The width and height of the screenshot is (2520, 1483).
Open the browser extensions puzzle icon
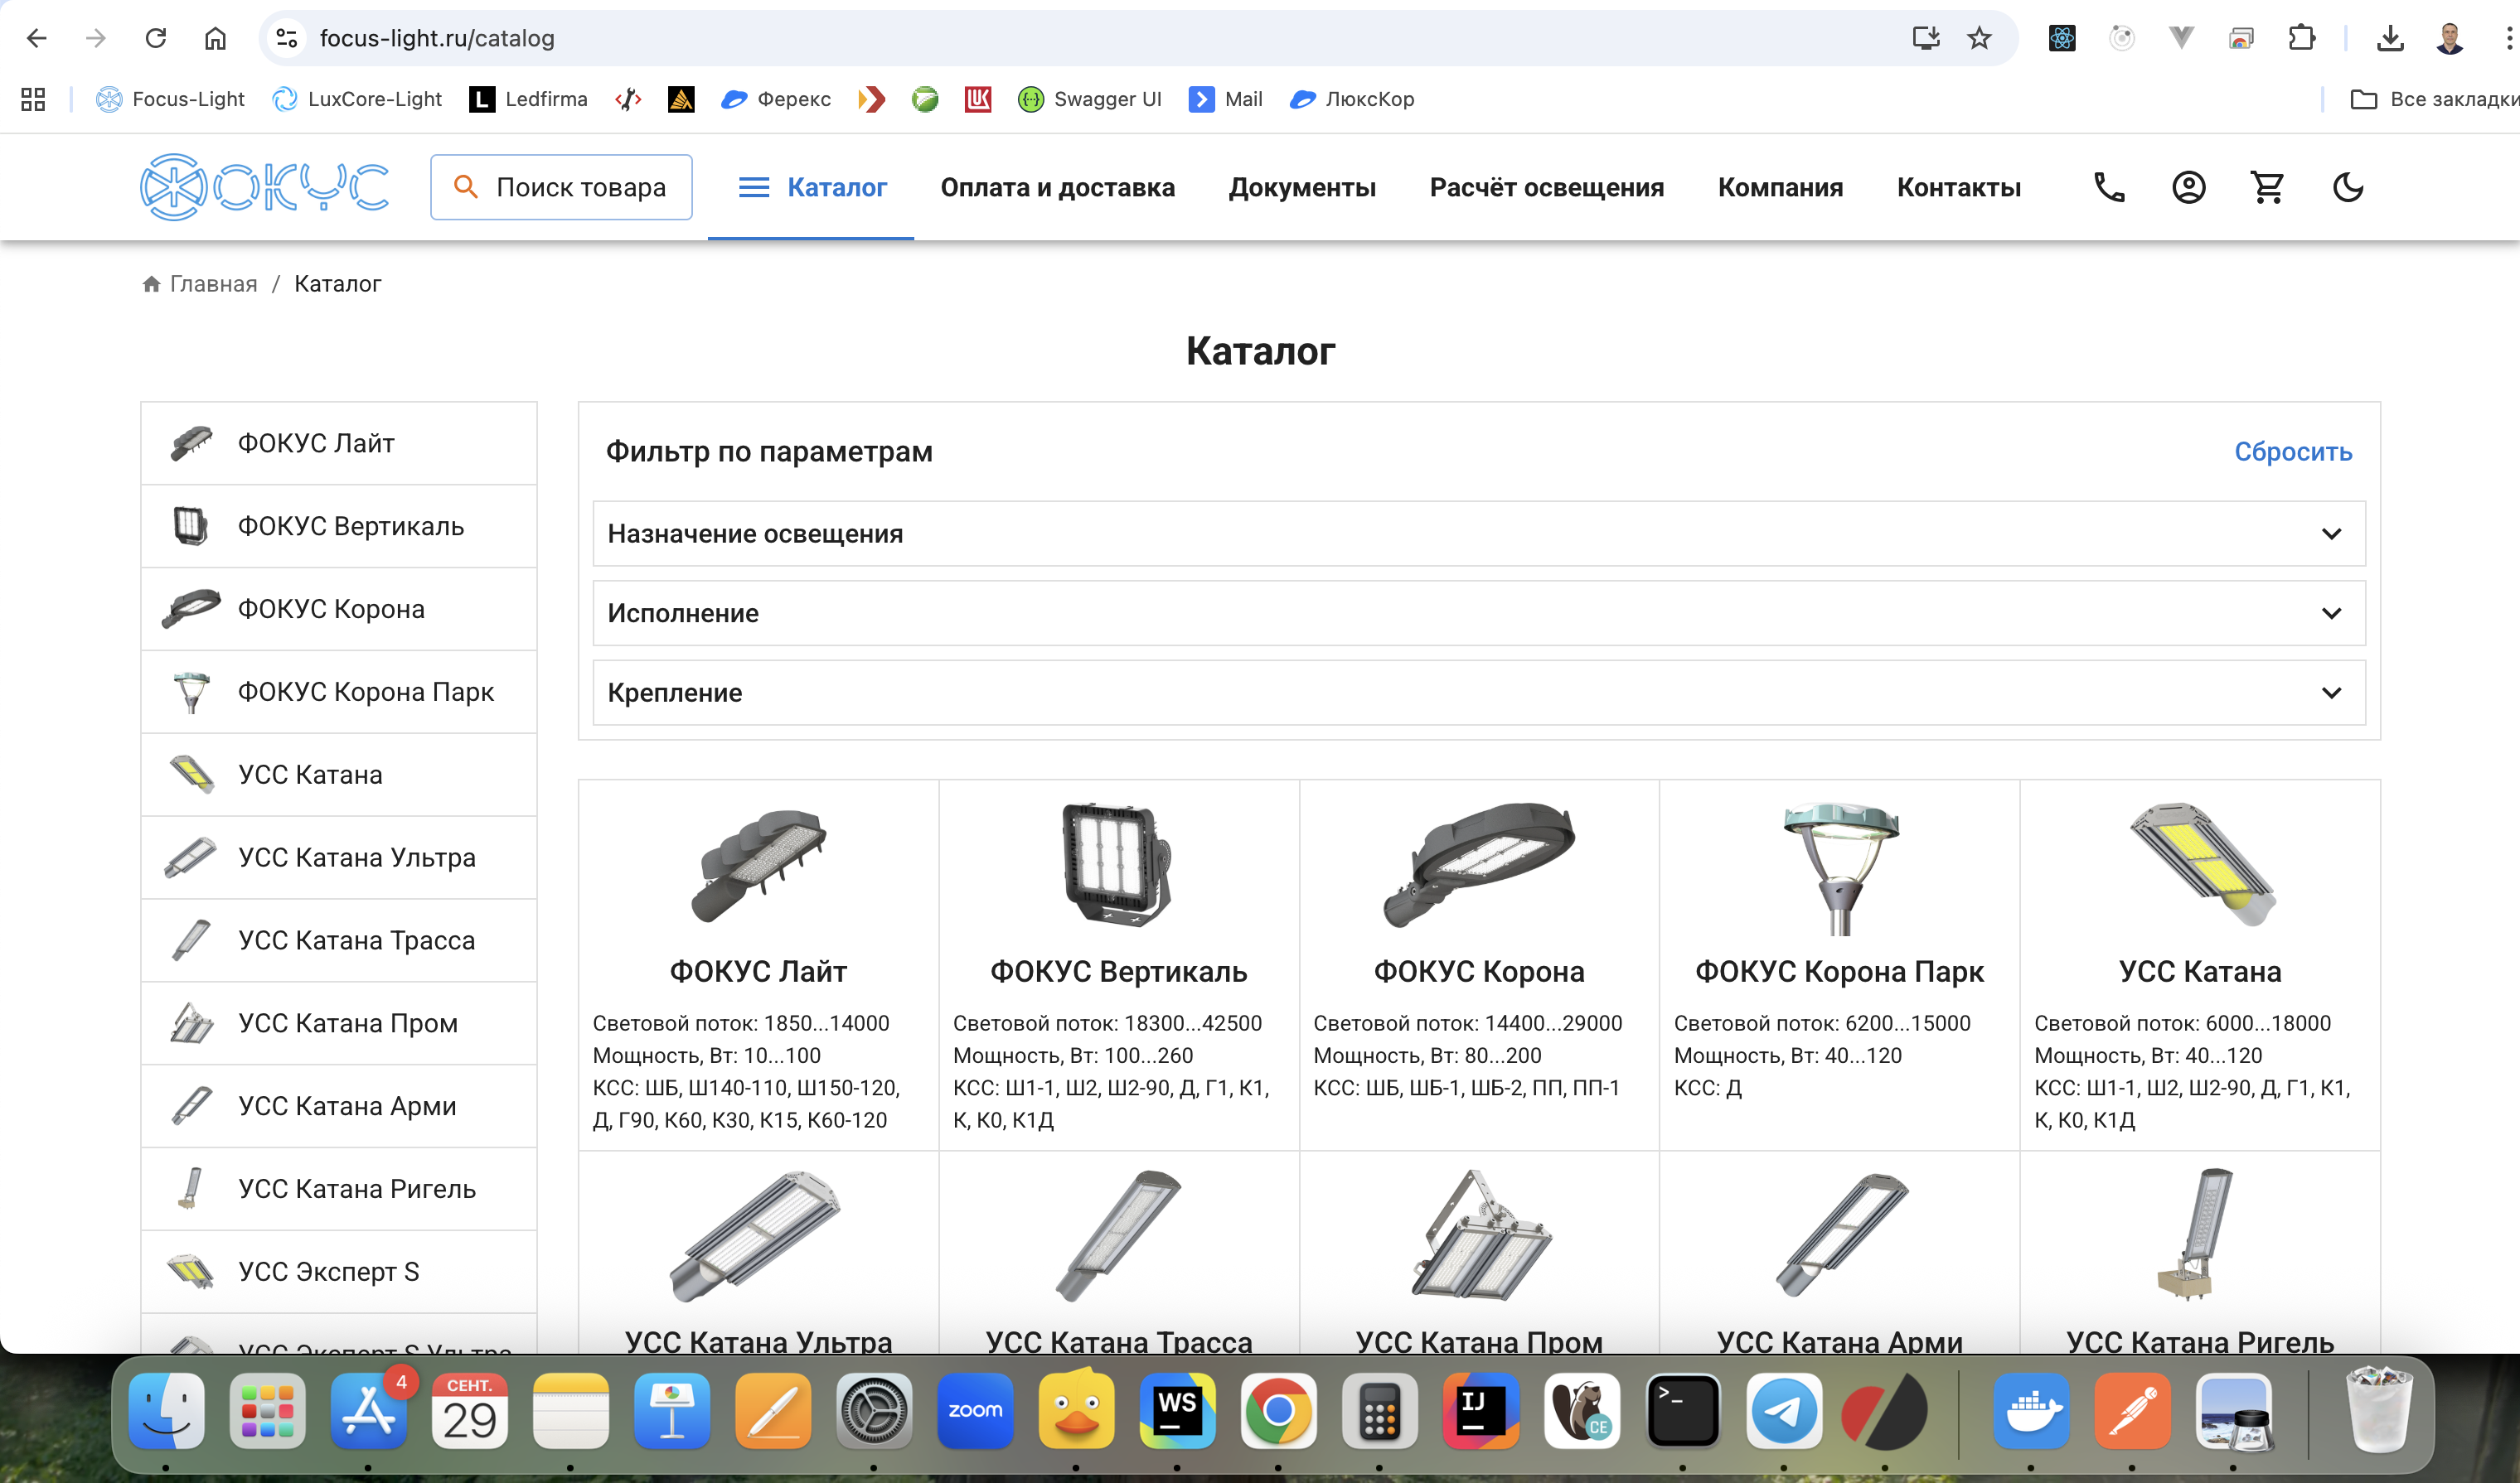(x=2301, y=38)
